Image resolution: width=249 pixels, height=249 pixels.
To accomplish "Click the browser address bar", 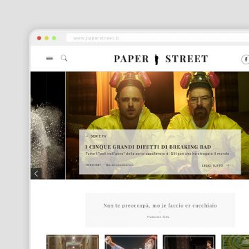I will [158, 38].
